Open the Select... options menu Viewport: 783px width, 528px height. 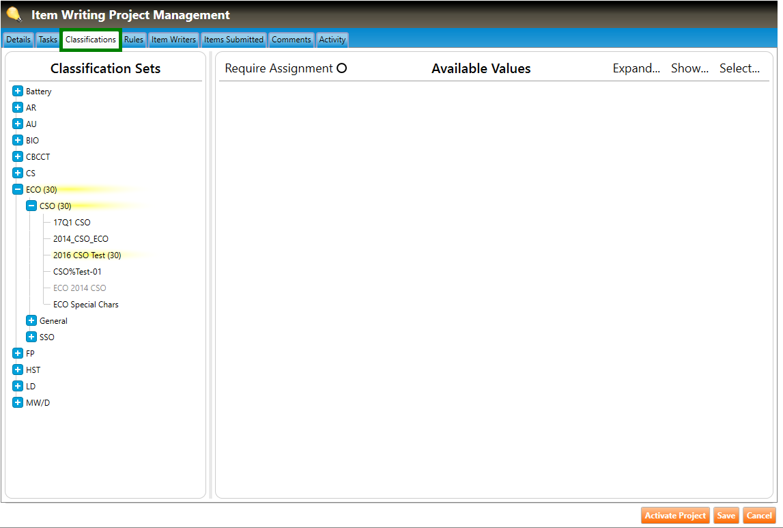[739, 68]
